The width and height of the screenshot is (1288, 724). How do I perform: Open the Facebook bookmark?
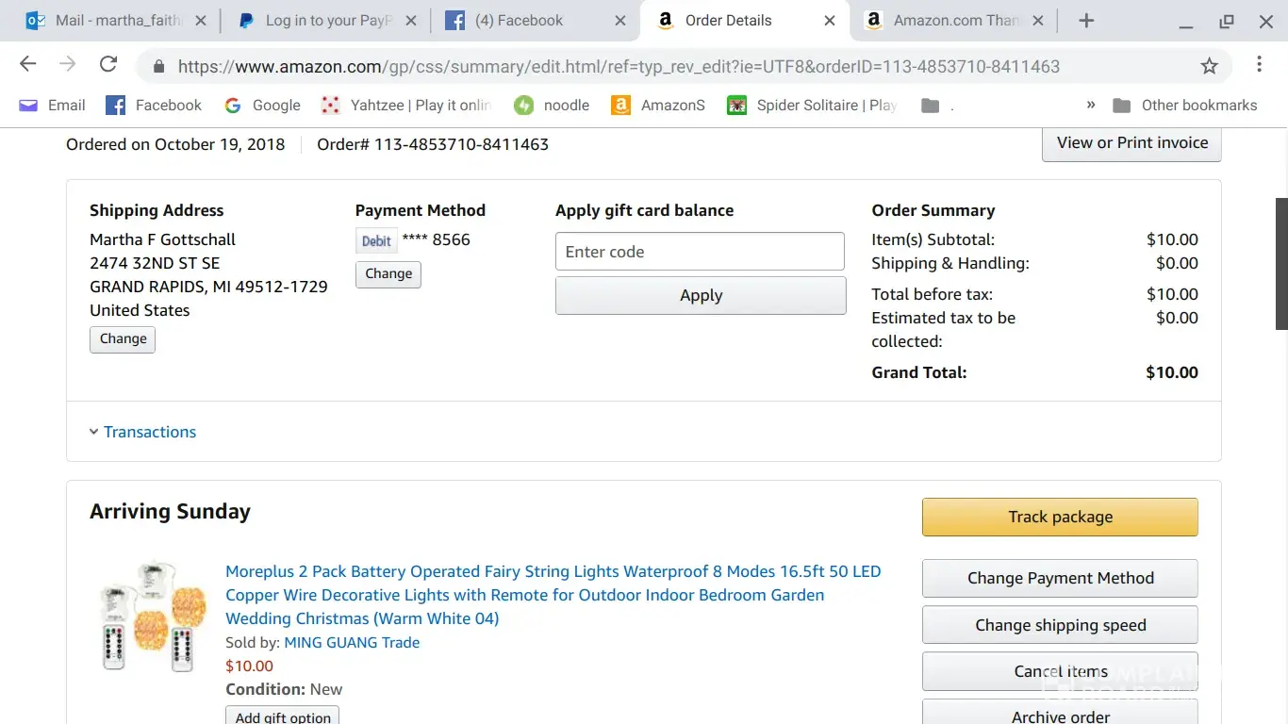[x=154, y=106]
